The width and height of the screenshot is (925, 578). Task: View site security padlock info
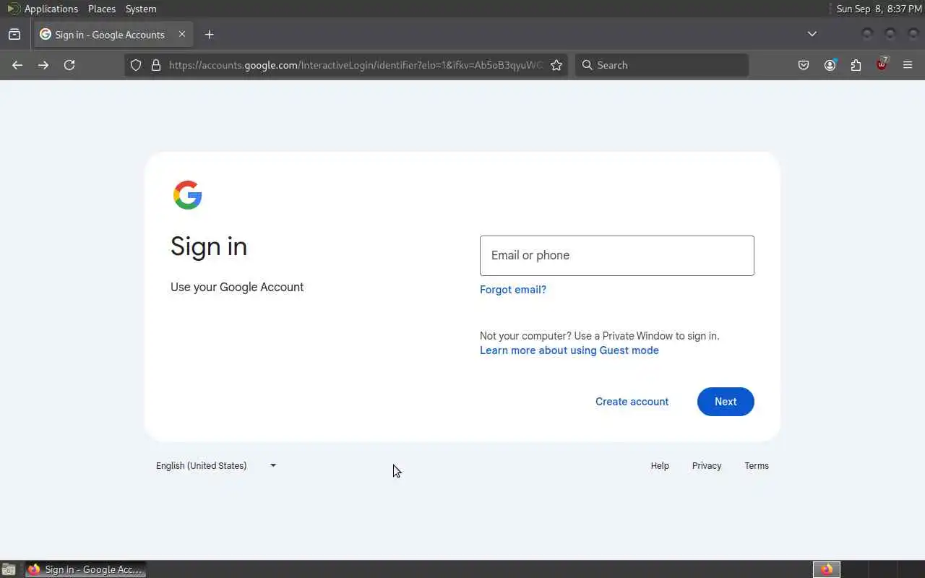155,65
